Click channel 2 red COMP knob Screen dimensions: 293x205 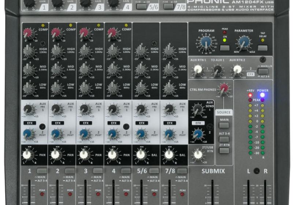56,34
